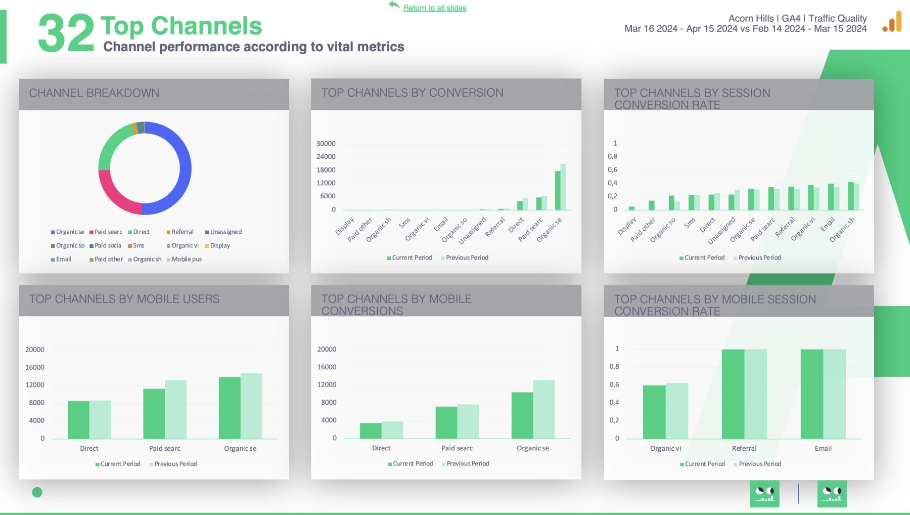Image resolution: width=910 pixels, height=515 pixels.
Task: Click the Unassigned legend entry in Channel Breakdown
Action: click(x=223, y=232)
